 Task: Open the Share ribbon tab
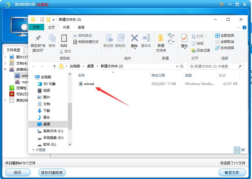pyautogui.click(x=66, y=27)
